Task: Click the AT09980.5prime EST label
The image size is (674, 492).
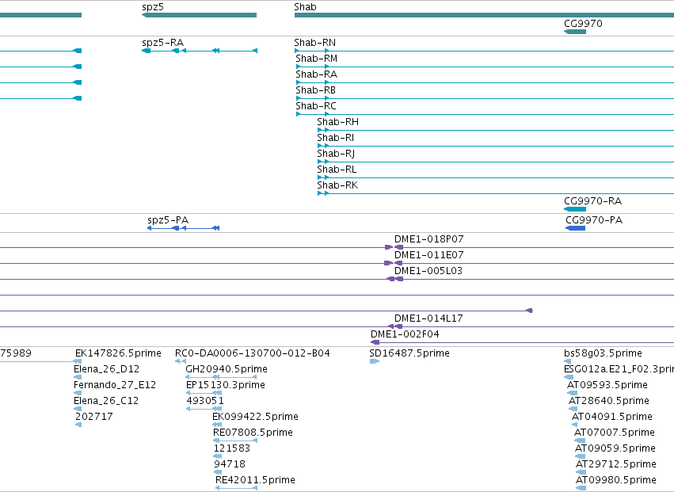Action: click(x=616, y=480)
